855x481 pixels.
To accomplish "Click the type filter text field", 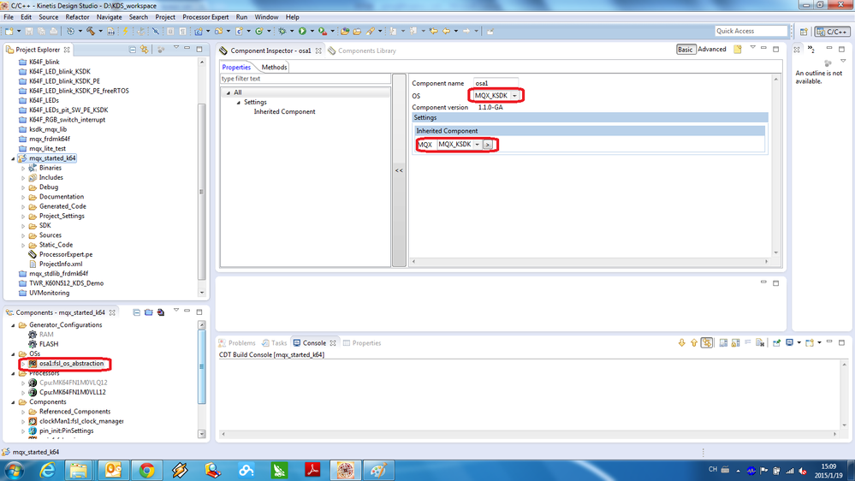I will pyautogui.click(x=306, y=79).
